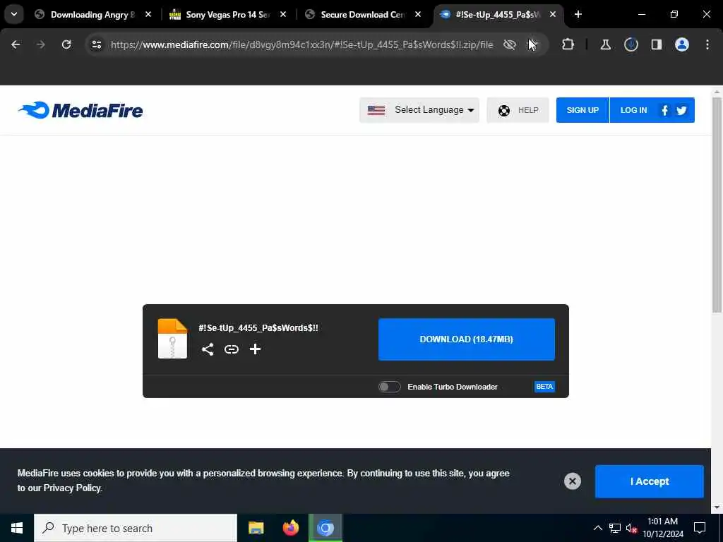
Task: Click the DOWNLOAD (18.47MB) button
Action: [x=467, y=339]
